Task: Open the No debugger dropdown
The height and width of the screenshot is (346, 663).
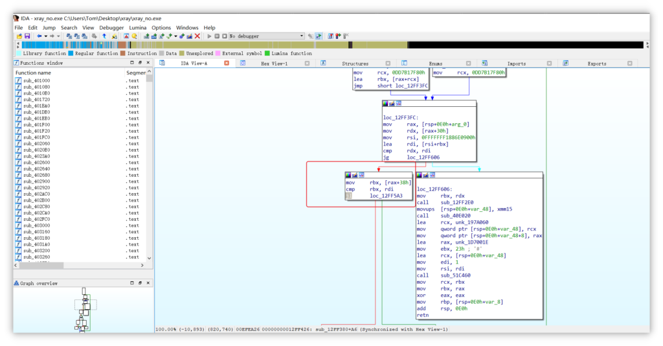Action: 266,36
